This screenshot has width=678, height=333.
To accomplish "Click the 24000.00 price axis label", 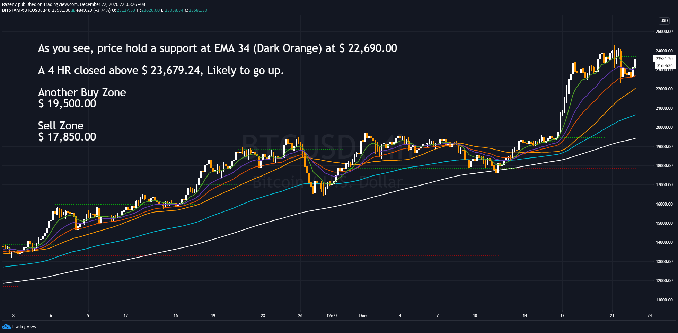I will [664, 51].
